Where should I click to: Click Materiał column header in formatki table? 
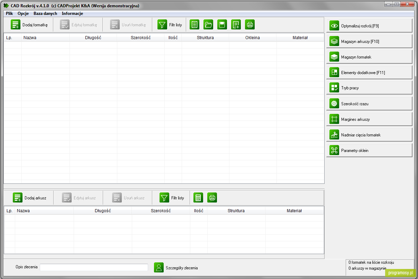tap(300, 37)
